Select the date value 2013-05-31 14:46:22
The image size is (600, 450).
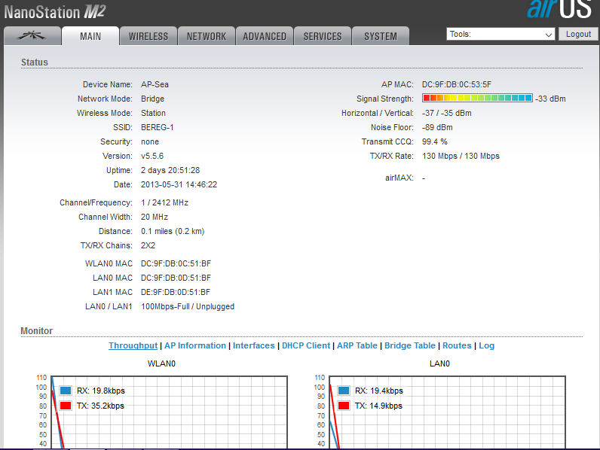[179, 184]
